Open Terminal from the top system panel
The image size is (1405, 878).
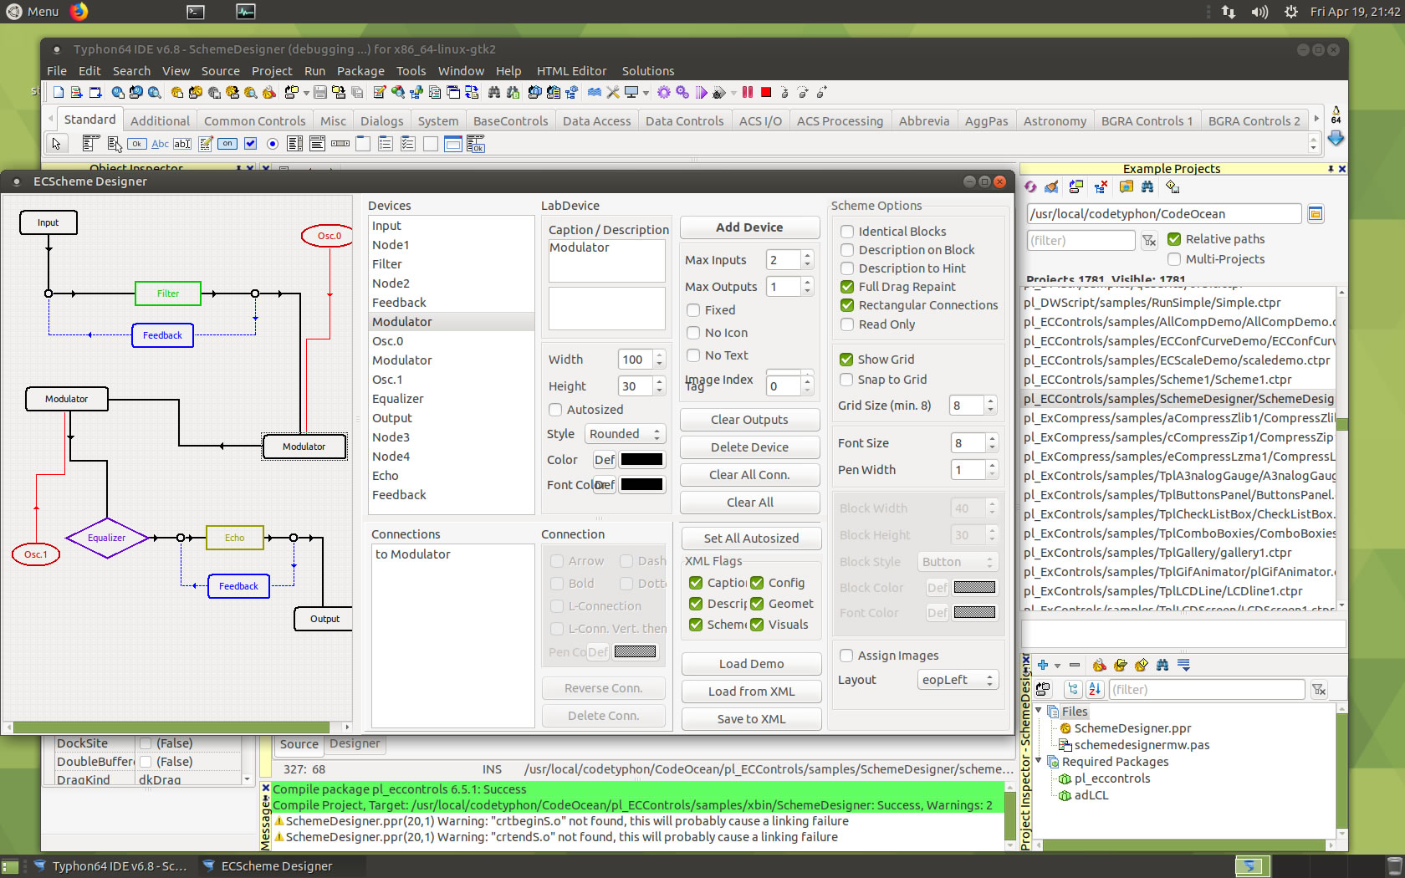coord(196,12)
